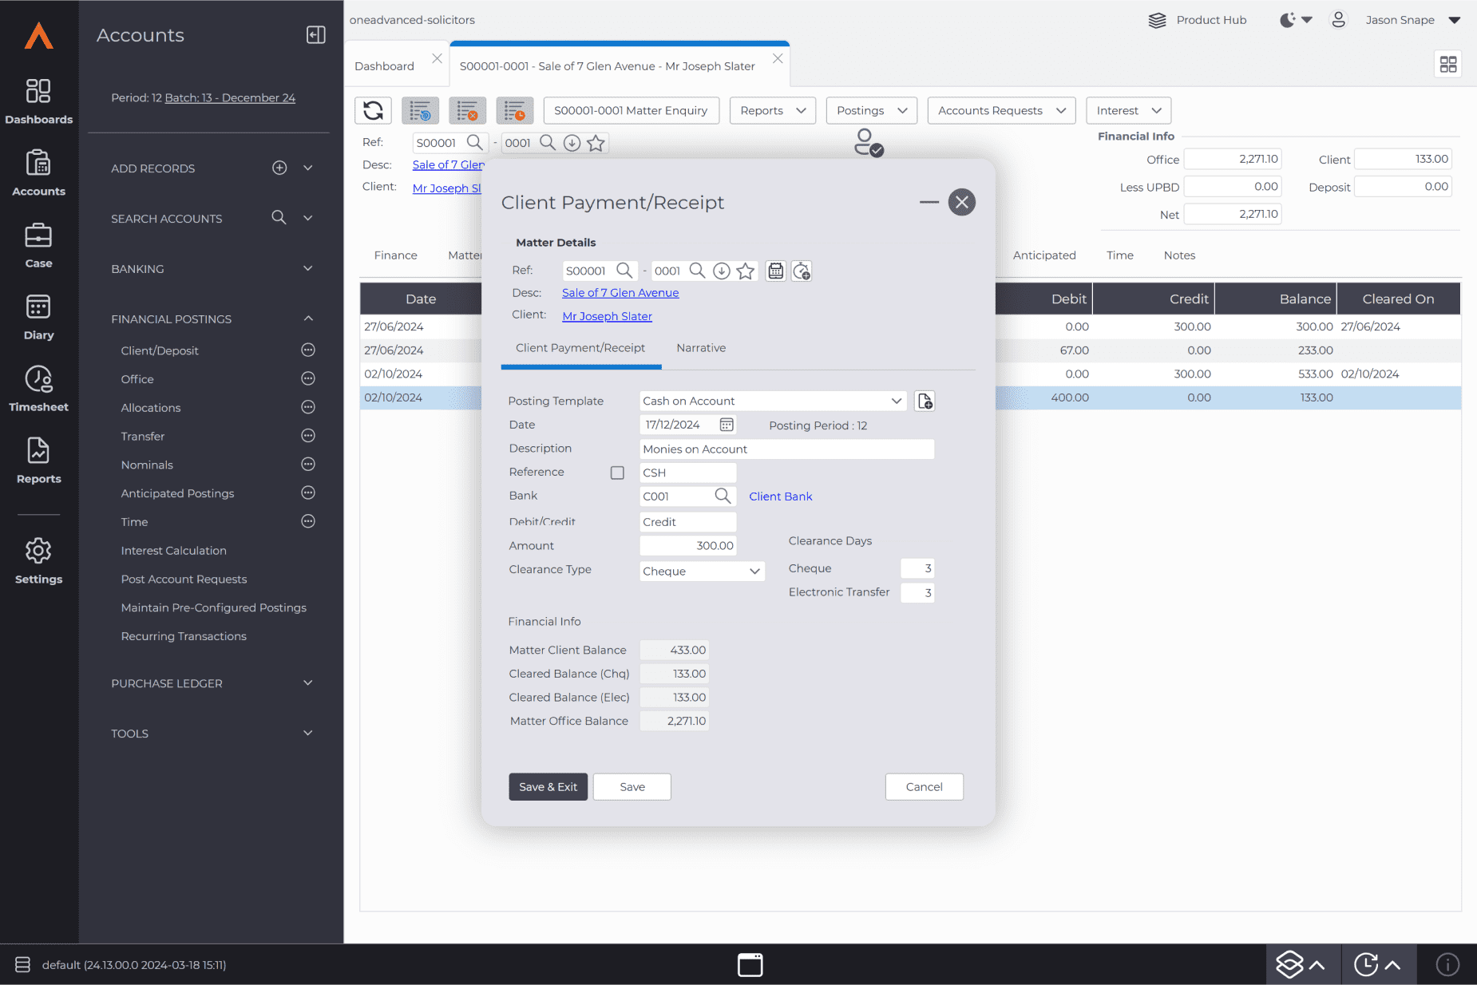Click the calendar icon beside the Date field
Image resolution: width=1477 pixels, height=985 pixels.
coord(727,425)
